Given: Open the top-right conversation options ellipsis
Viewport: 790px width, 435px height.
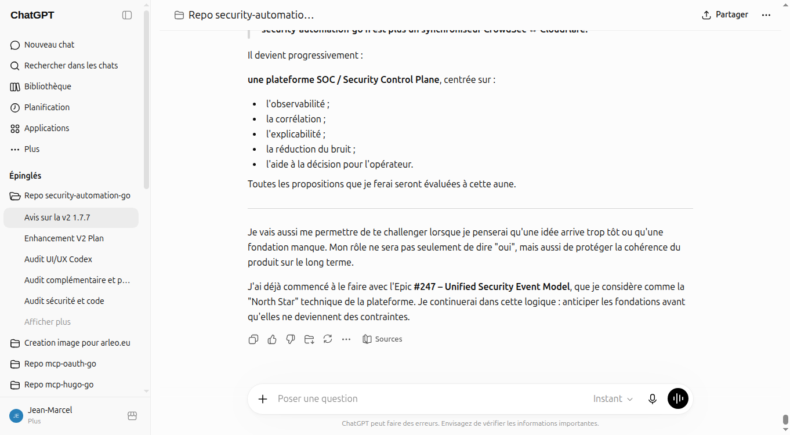Looking at the screenshot, I should (x=766, y=15).
